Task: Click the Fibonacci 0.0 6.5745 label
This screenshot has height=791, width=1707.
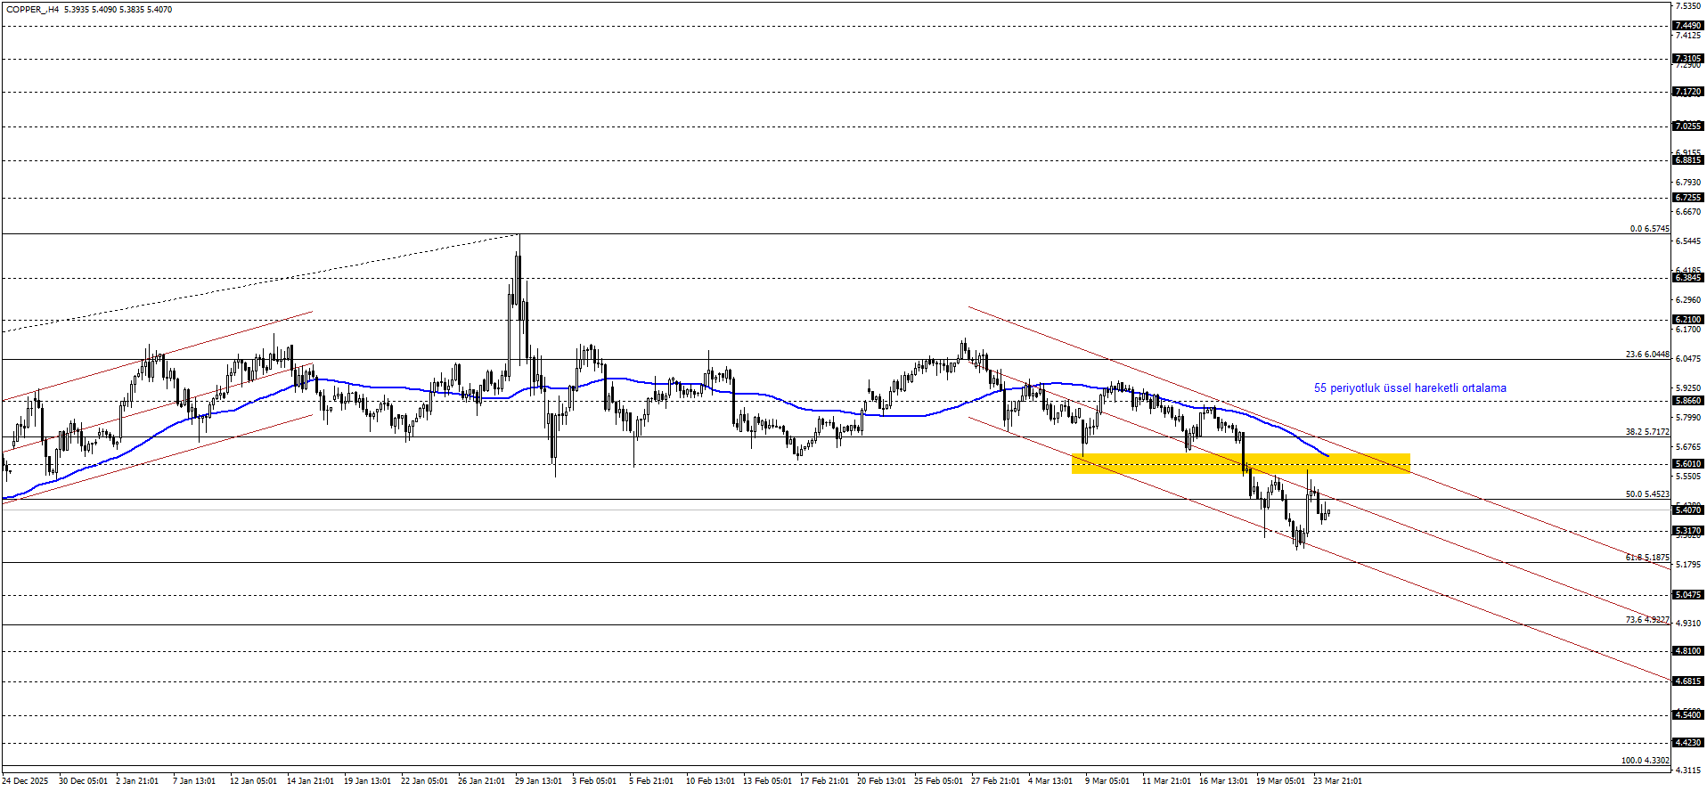Action: [x=1649, y=229]
